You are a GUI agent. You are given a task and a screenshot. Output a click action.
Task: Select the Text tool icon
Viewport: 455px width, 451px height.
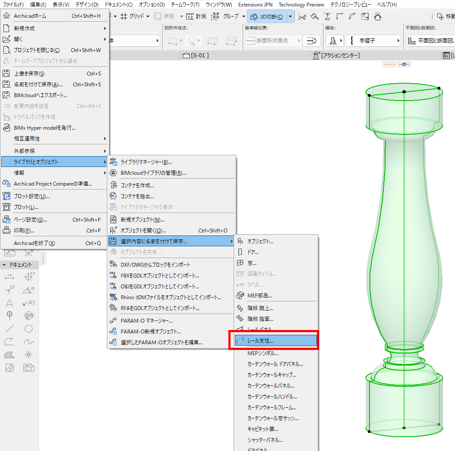(x=10, y=303)
